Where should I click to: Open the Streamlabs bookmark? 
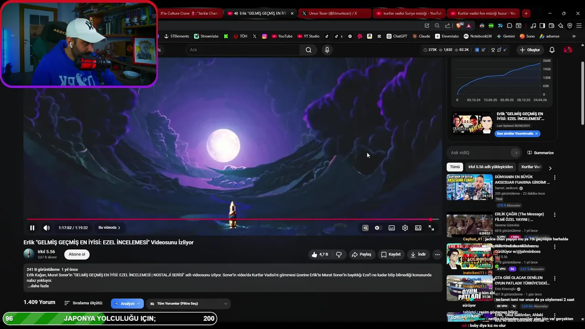(206, 36)
